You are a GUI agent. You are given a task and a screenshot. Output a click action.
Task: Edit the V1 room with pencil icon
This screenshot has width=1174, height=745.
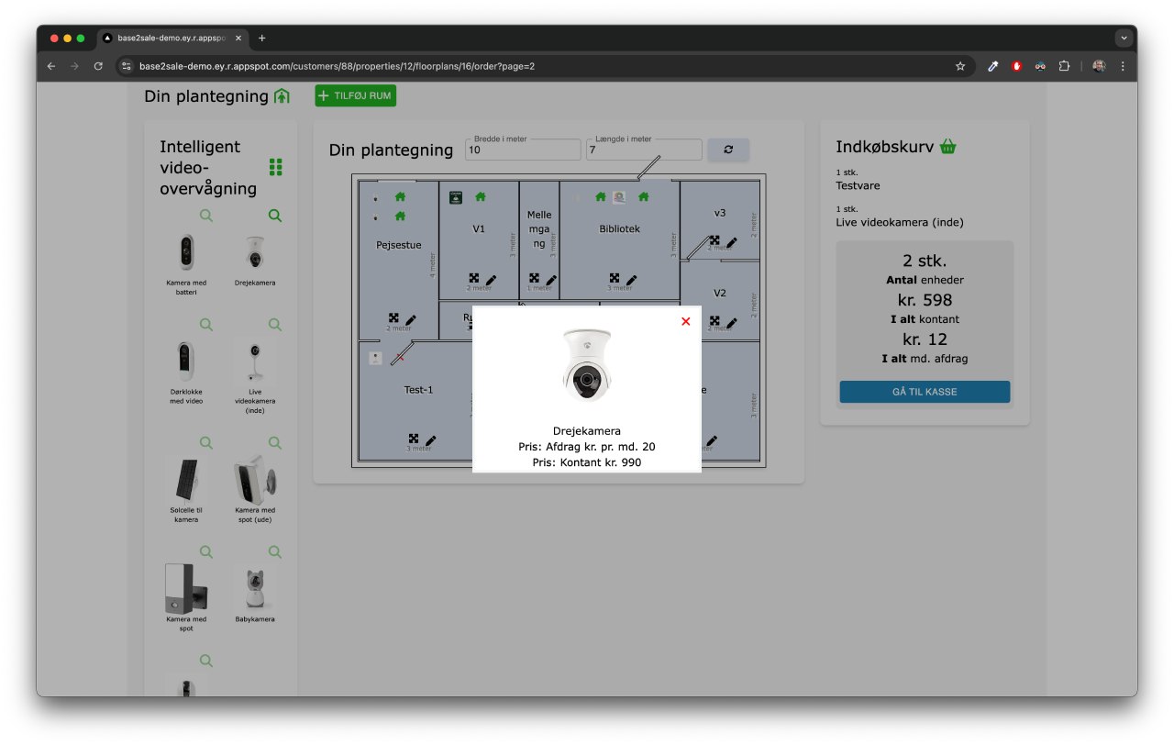tap(491, 280)
